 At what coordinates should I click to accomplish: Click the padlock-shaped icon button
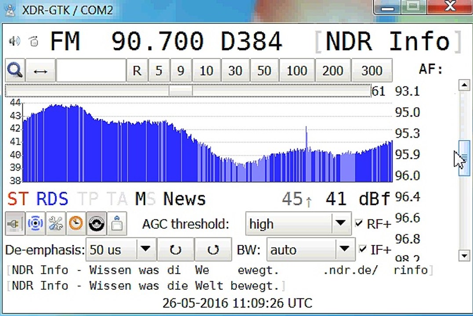pyautogui.click(x=117, y=223)
